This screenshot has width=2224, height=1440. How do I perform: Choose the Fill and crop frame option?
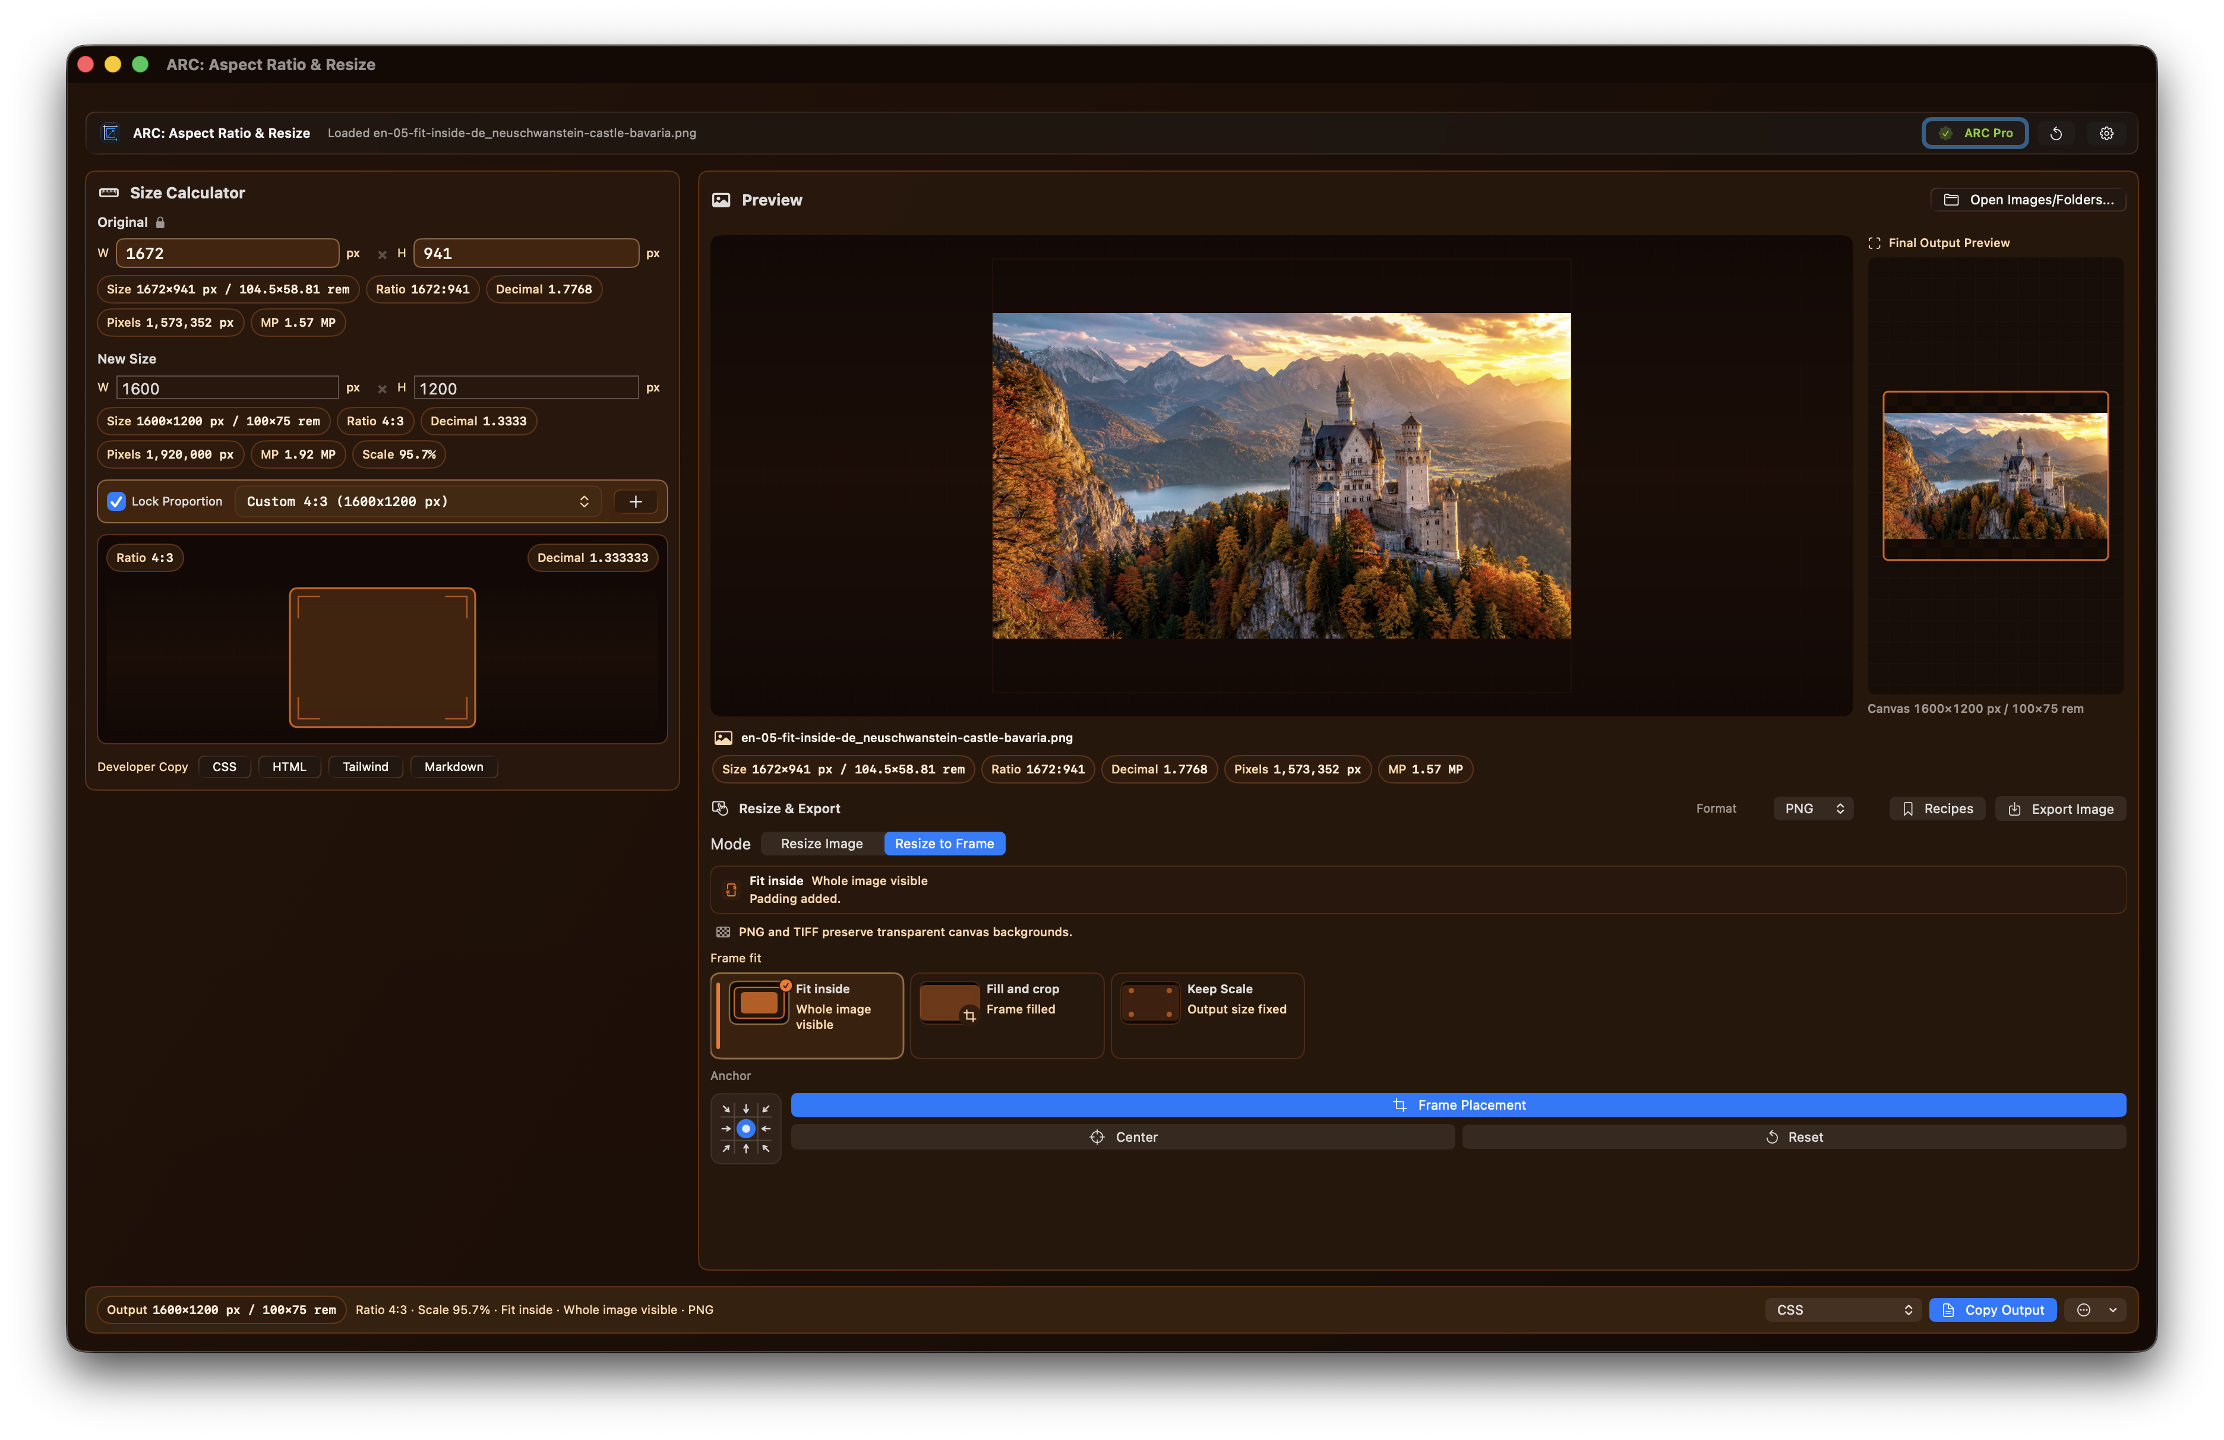coord(1007,1016)
